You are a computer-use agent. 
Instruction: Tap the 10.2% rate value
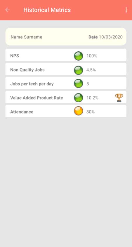point(92,98)
